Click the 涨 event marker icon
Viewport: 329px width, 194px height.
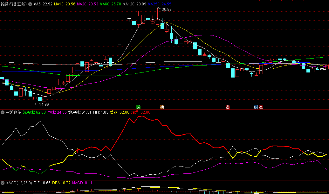click(261, 107)
